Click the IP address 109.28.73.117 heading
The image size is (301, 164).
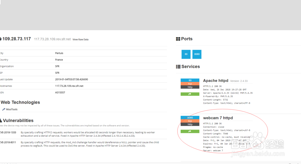[x=17, y=39]
